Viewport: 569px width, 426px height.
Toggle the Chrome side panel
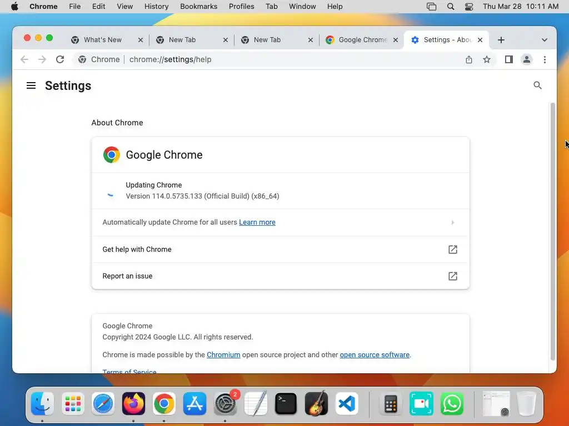pyautogui.click(x=509, y=59)
